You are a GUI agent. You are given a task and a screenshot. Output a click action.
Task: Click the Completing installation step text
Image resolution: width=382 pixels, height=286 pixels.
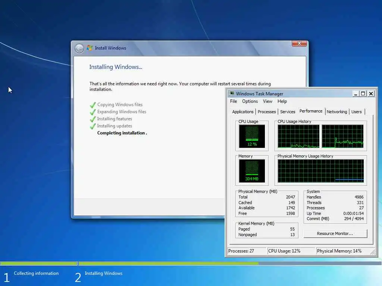(122, 133)
